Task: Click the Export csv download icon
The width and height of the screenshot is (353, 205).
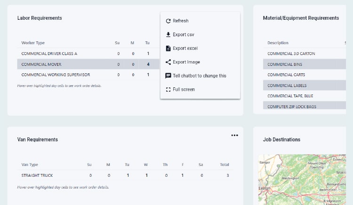Action: click(168, 35)
